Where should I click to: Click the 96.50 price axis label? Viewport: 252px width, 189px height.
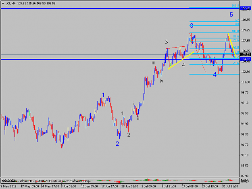click(246, 113)
